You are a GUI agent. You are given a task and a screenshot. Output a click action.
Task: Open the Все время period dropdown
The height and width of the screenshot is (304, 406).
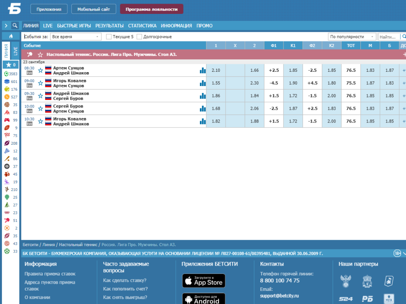click(76, 37)
